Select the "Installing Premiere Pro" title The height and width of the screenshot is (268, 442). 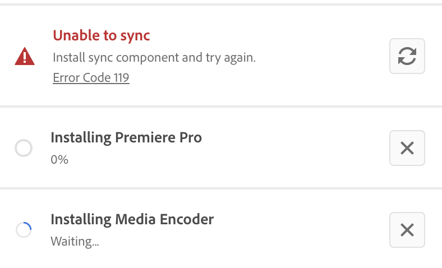click(x=126, y=137)
